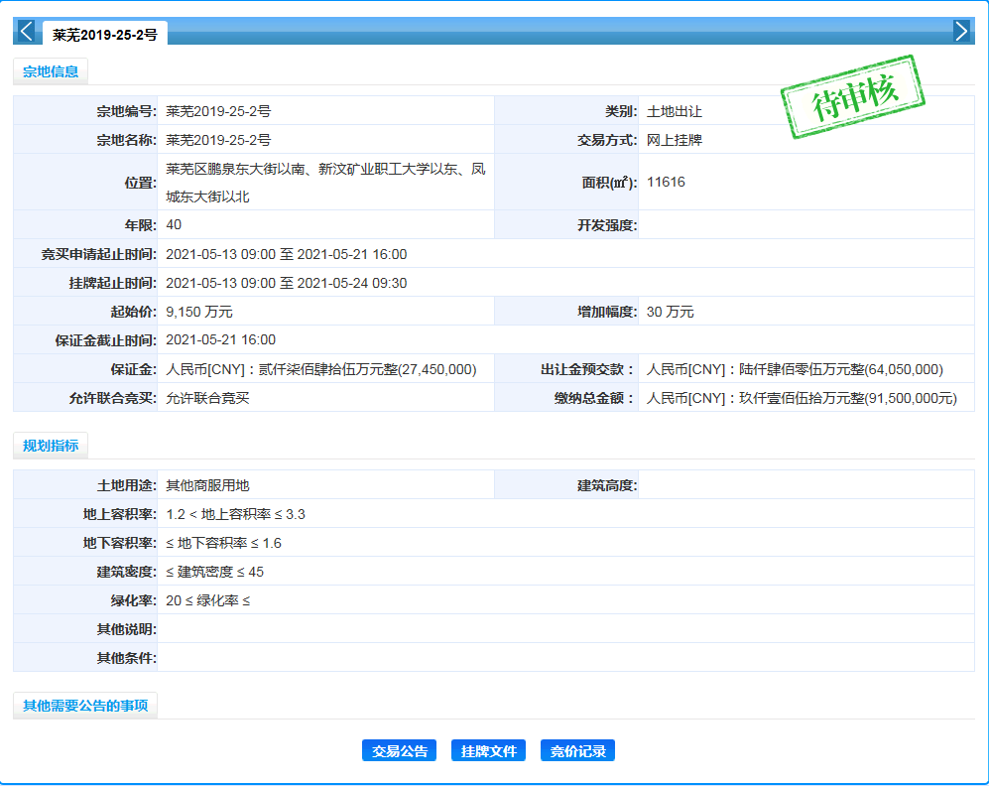This screenshot has width=989, height=786.
Task: Click the 增加幅度 value 30 万元
Action: pyautogui.click(x=670, y=312)
